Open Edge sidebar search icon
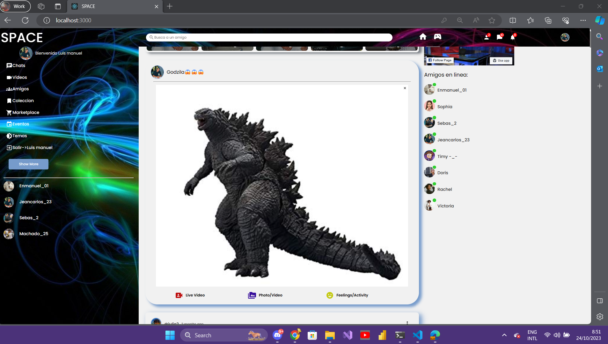 click(599, 37)
